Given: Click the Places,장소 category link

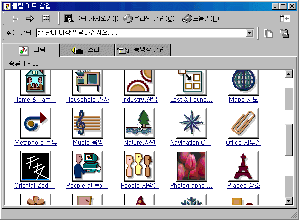Looking at the screenshot, I should click(244, 185).
